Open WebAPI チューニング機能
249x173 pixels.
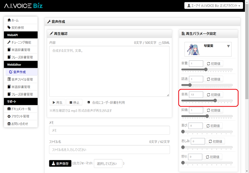[x=21, y=42]
